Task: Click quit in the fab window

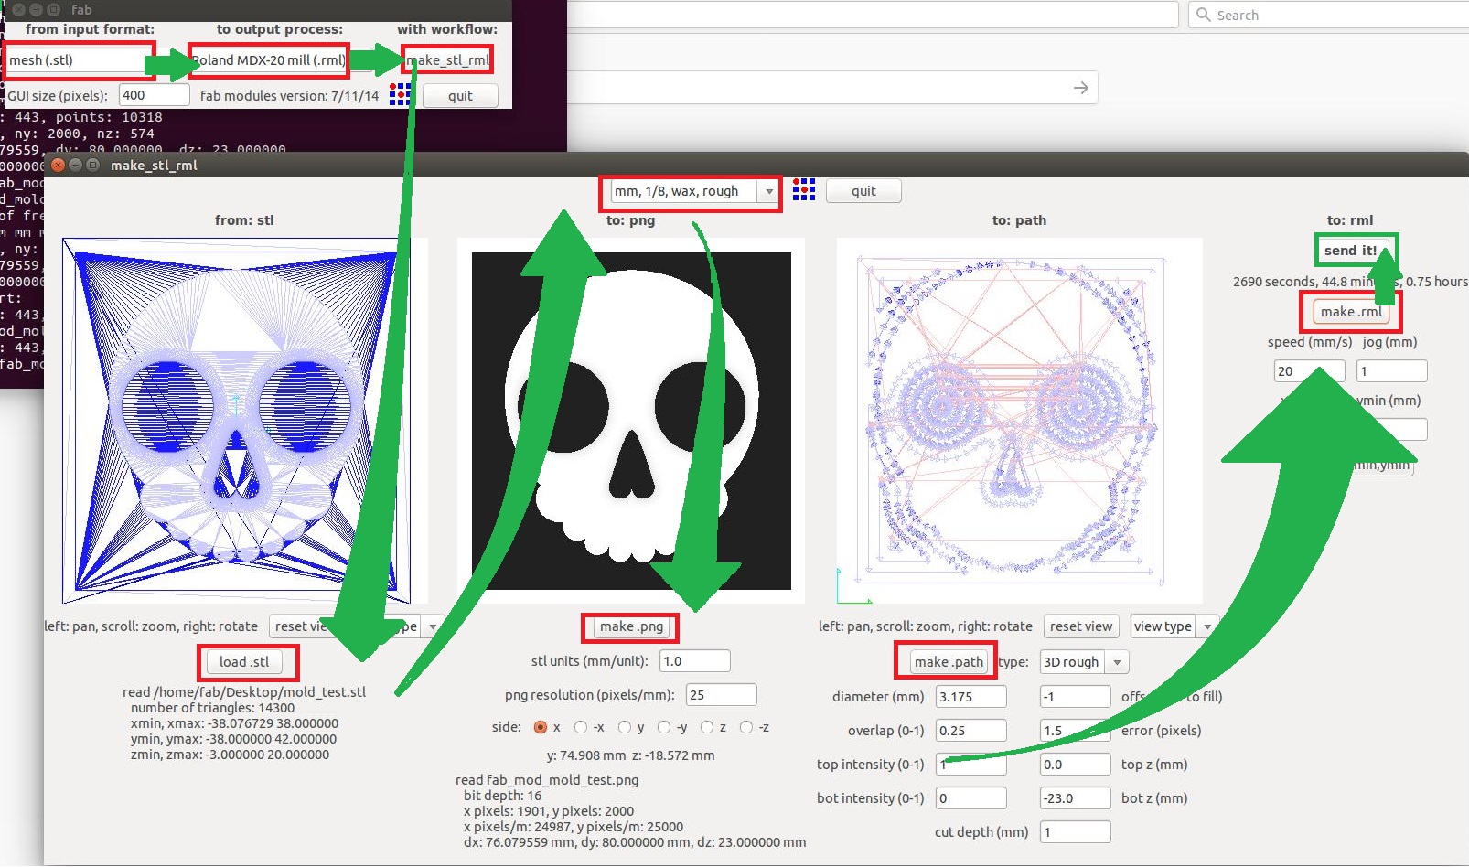Action: 460,96
